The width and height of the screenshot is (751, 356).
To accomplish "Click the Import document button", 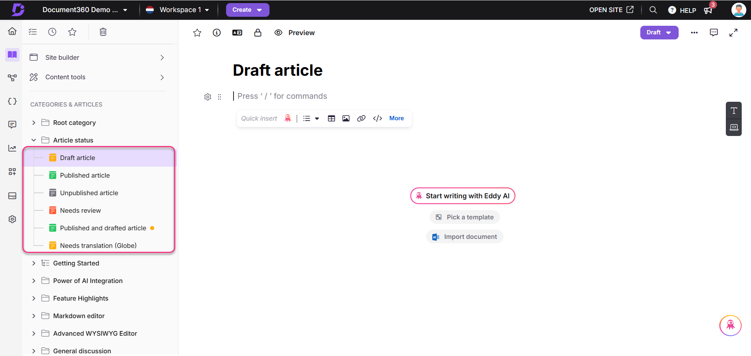I will pos(465,237).
